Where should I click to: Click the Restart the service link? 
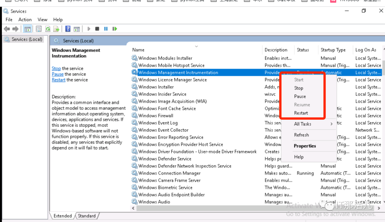point(58,80)
